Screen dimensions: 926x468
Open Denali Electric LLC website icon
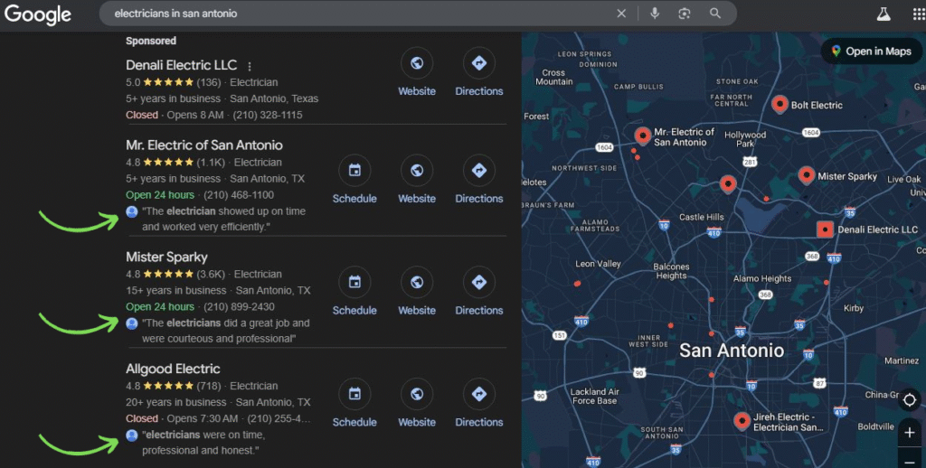click(x=417, y=63)
